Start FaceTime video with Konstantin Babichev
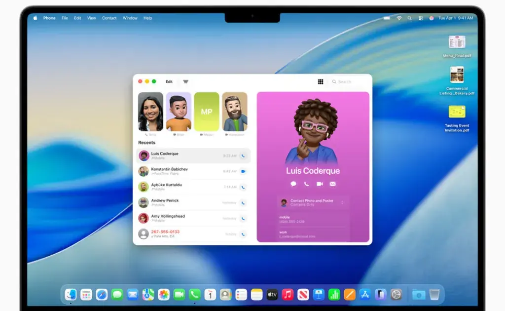The width and height of the screenshot is (505, 311). click(243, 171)
